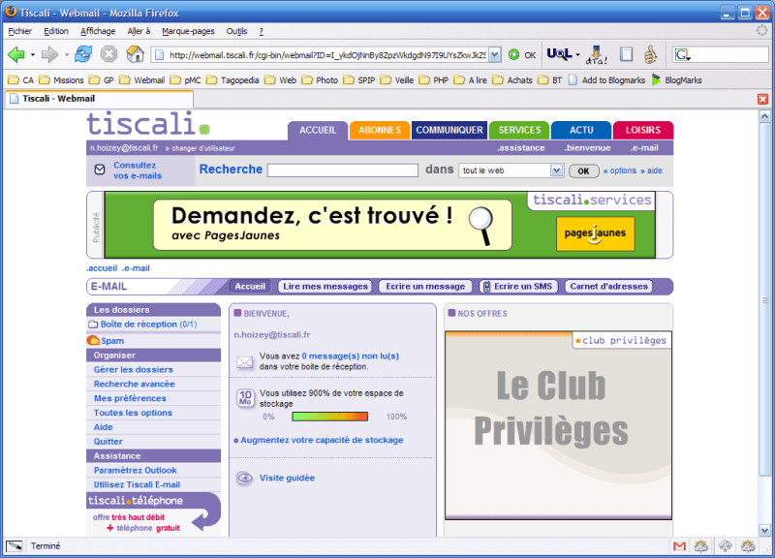Click the Spam folder icon

tap(93, 341)
